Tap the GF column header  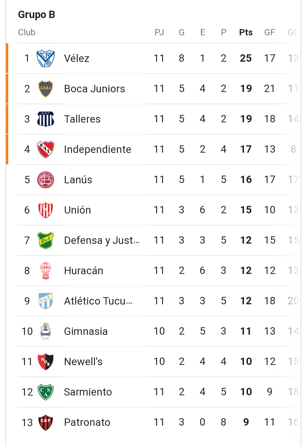(270, 32)
